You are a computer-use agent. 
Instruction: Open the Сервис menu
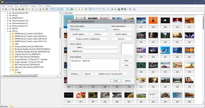pyautogui.click(x=34, y=6)
